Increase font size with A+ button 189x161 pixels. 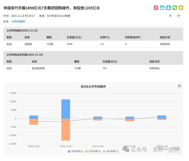(179, 16)
